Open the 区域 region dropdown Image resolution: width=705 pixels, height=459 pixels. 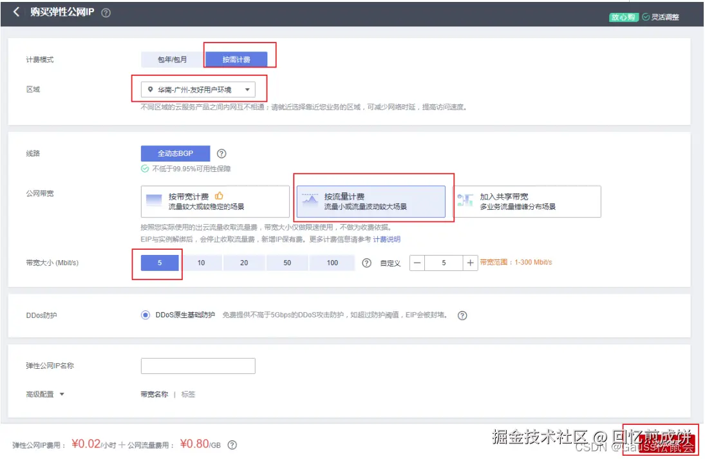198,88
